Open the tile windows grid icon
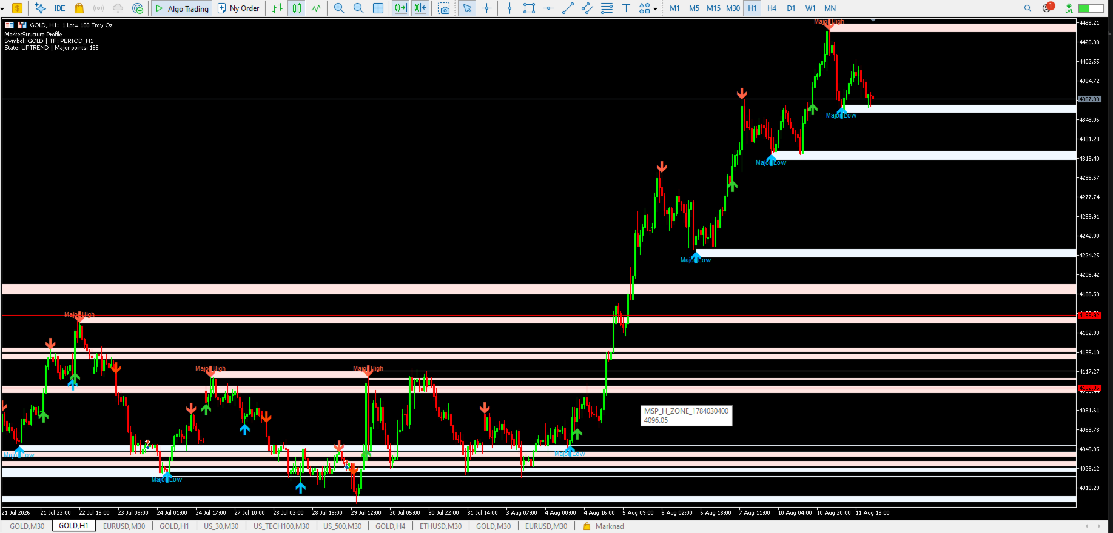This screenshot has width=1113, height=533. pos(378,8)
